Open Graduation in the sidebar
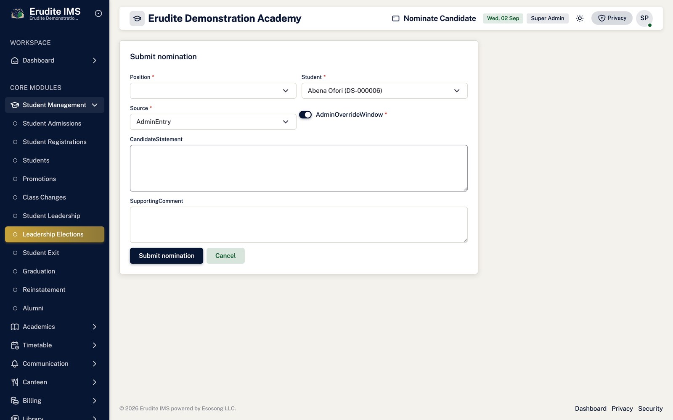 (x=55, y=271)
